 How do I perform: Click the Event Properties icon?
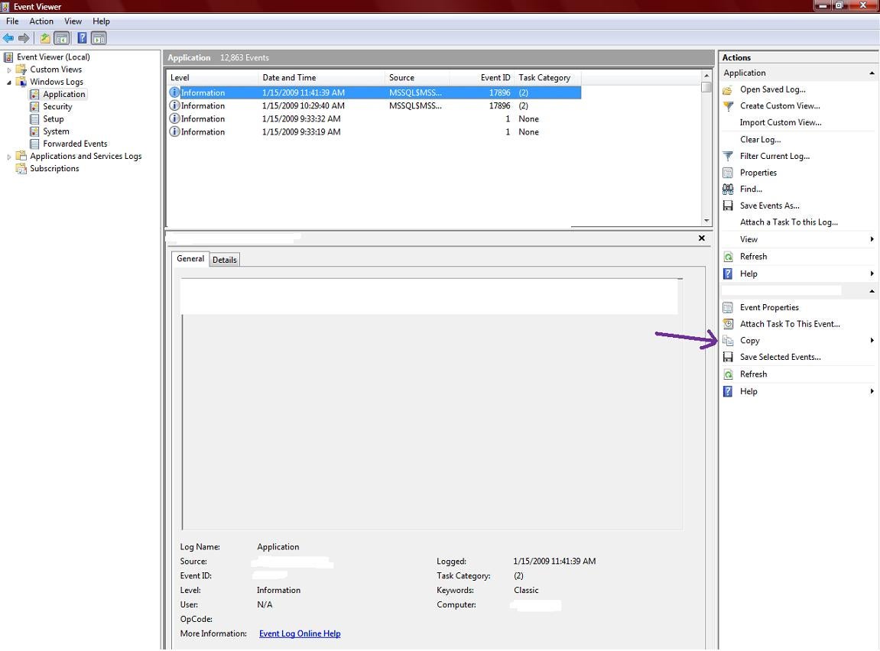(728, 307)
